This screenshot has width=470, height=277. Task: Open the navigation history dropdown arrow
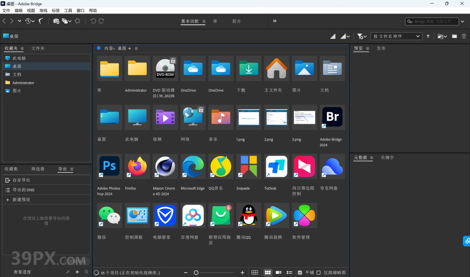point(20,21)
